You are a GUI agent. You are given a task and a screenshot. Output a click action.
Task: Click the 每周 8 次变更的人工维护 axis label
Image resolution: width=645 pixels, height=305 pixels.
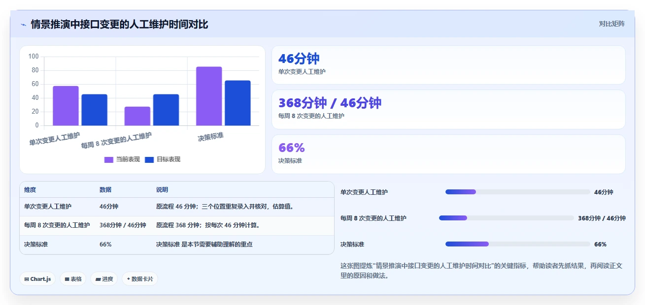(x=116, y=141)
